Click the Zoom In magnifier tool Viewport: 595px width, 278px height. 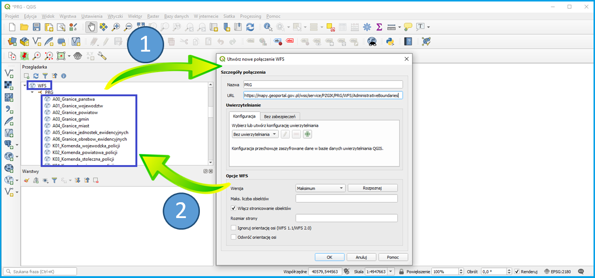[116, 27]
